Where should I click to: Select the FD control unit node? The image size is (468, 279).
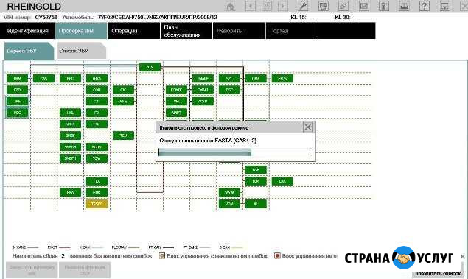coord(97,113)
